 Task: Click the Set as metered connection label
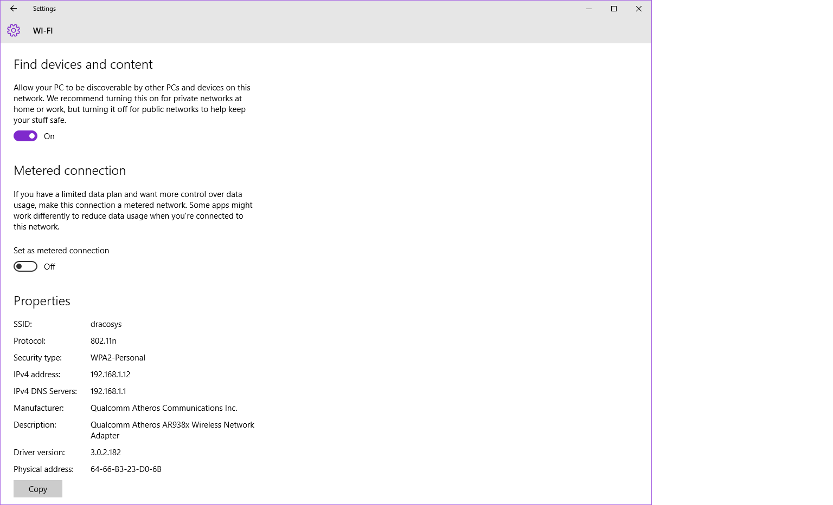click(61, 251)
